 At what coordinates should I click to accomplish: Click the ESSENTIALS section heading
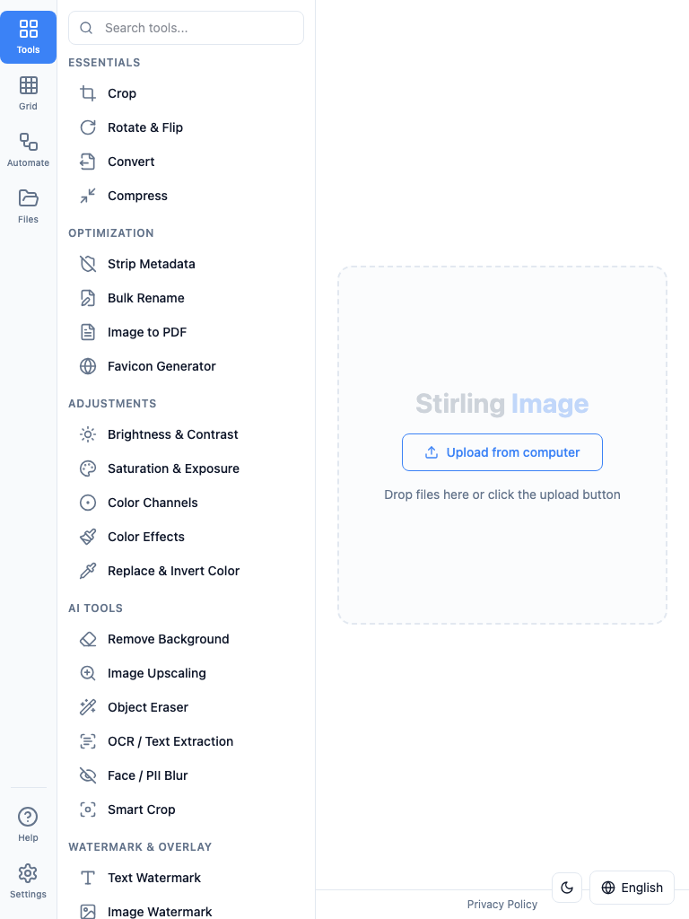pyautogui.click(x=104, y=63)
